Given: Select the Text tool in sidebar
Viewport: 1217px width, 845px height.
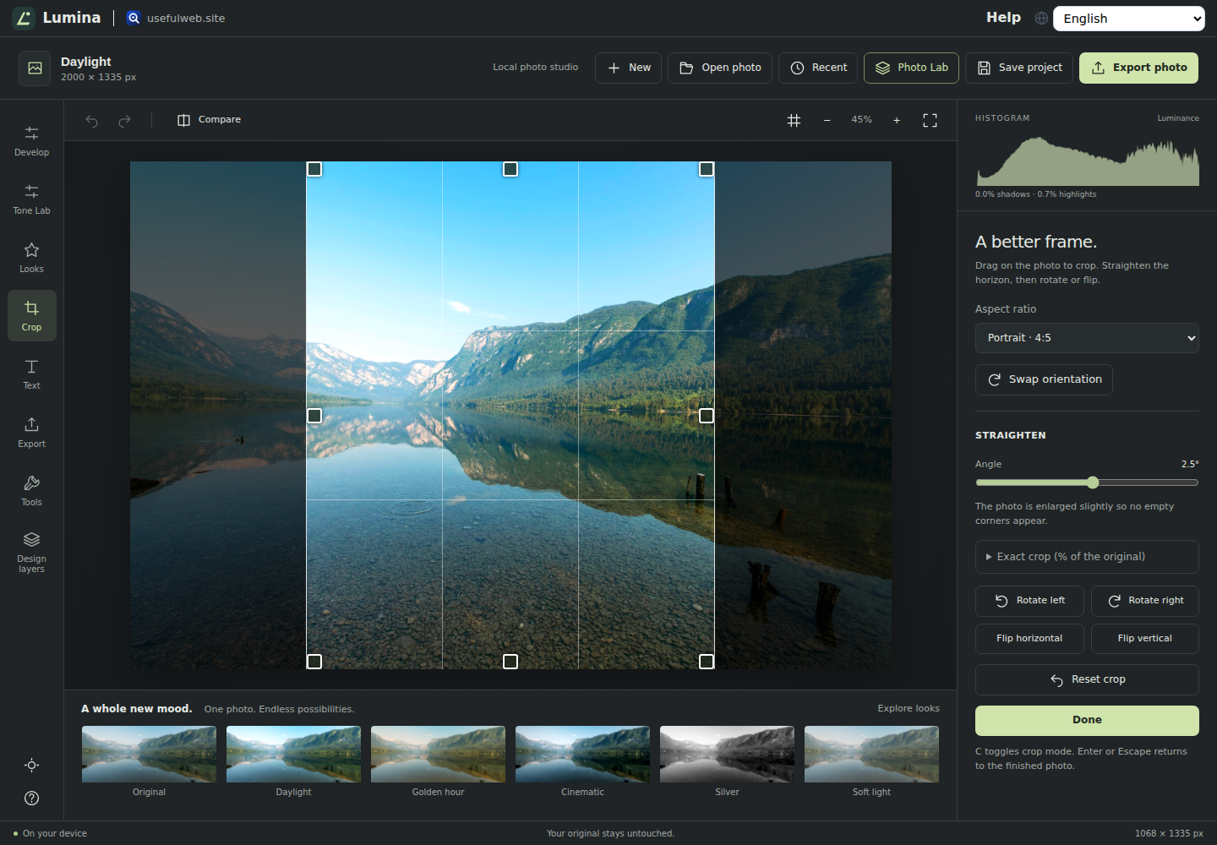Looking at the screenshot, I should point(31,373).
